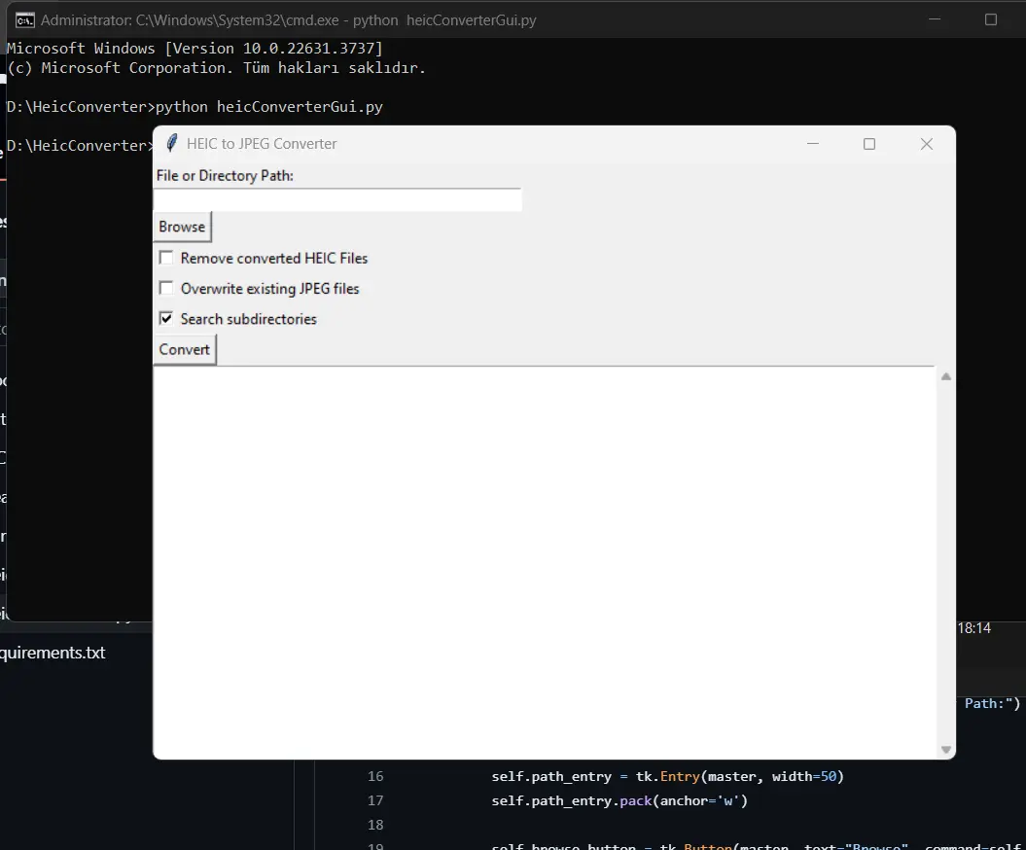Enable Overwrite existing JPEG files checkbox
Viewport: 1026px width, 850px height.
pos(166,288)
